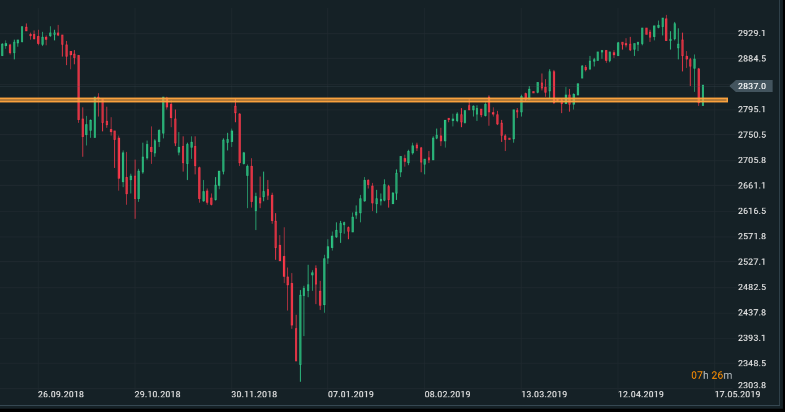Click the latest green candle at the right edge
The width and height of the screenshot is (785, 412).
click(x=703, y=95)
